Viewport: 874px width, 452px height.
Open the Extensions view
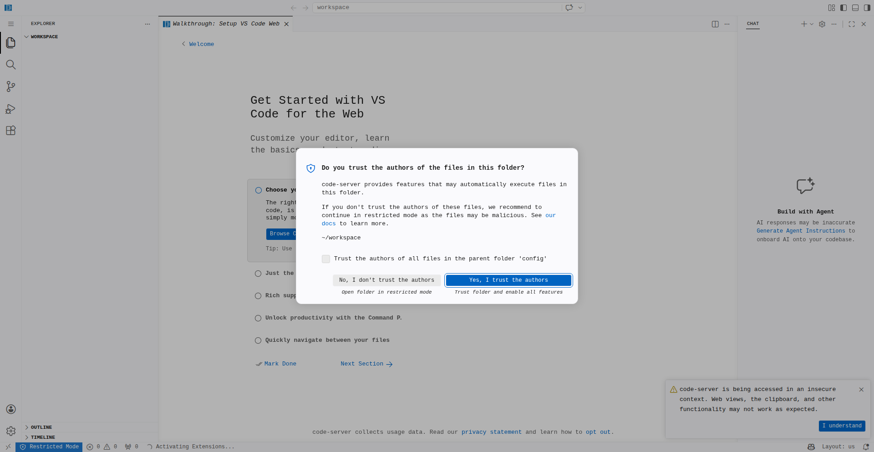click(11, 131)
